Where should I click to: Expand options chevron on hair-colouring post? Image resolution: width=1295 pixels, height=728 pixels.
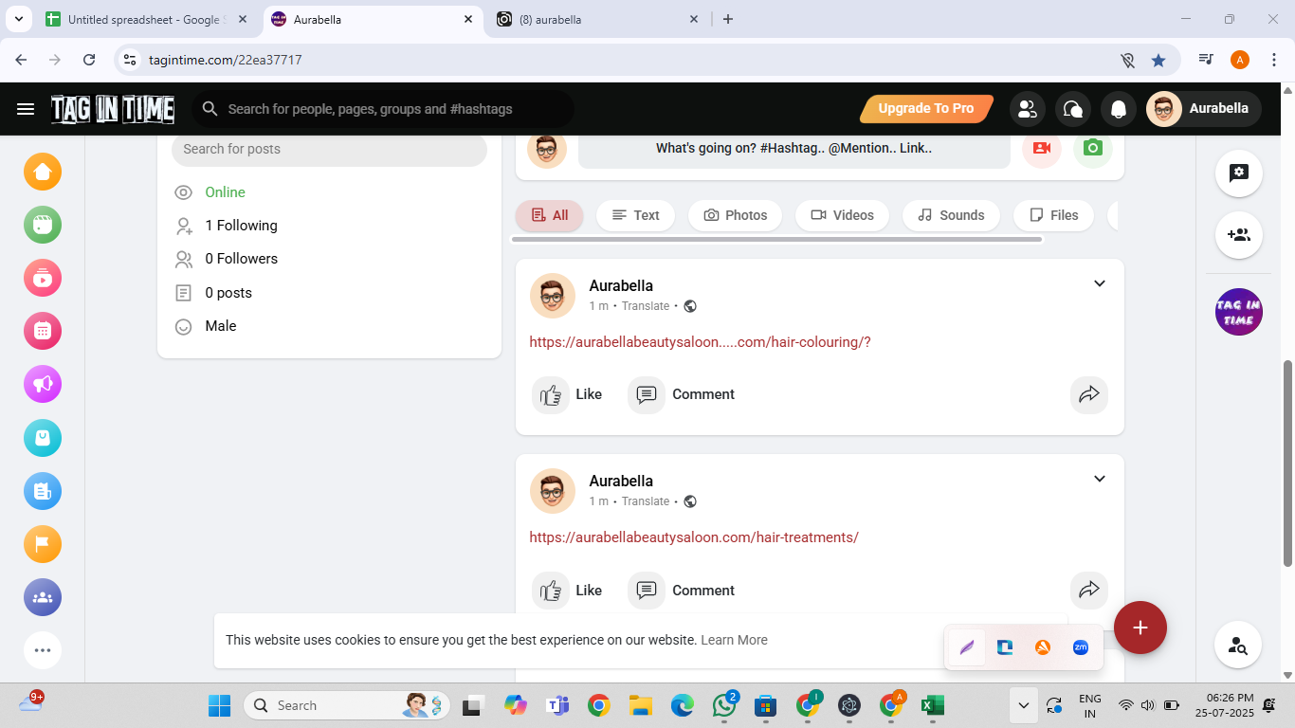1100,283
